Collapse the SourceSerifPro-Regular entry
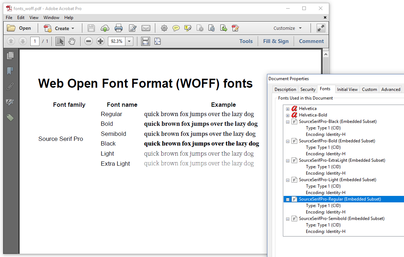 288,199
